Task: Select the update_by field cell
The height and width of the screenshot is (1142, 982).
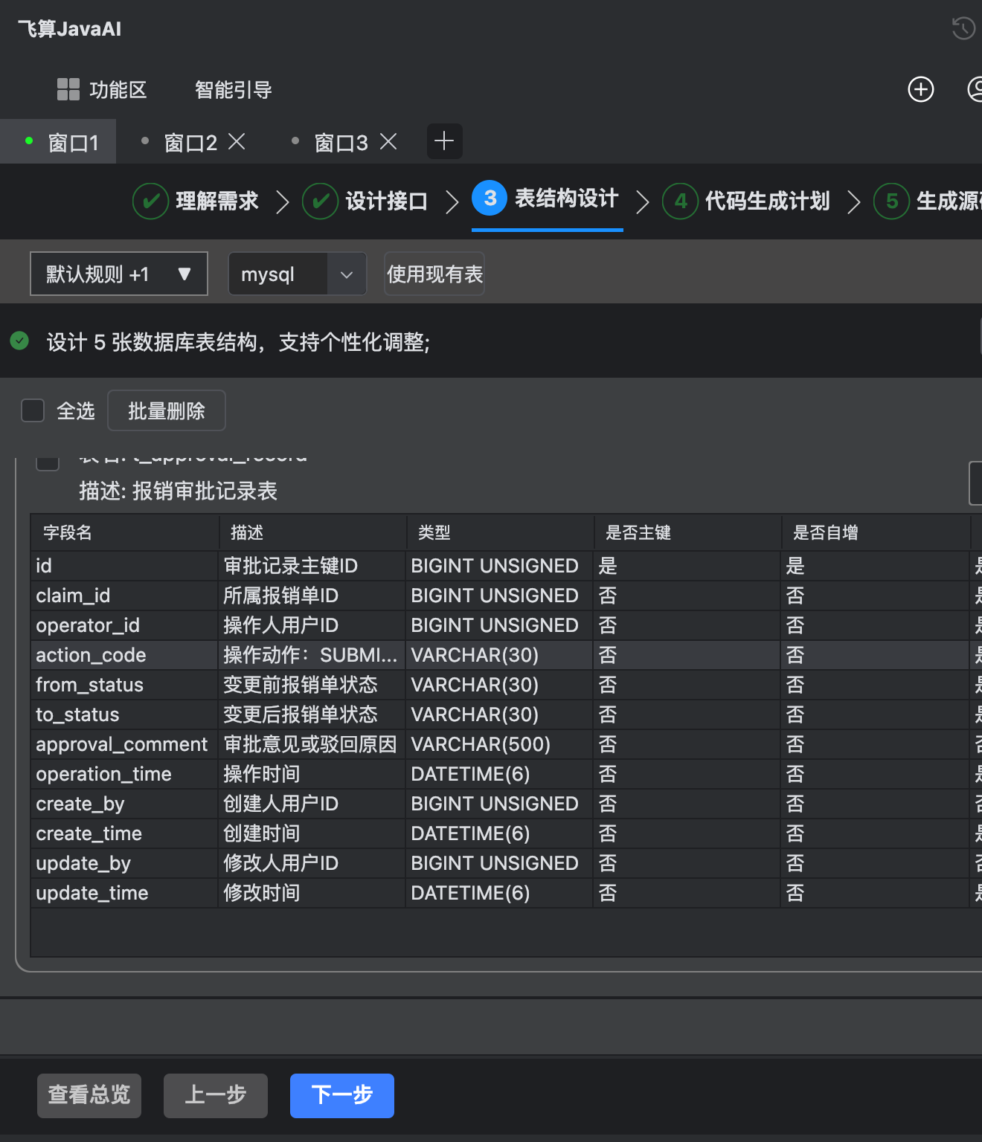Action: [124, 863]
